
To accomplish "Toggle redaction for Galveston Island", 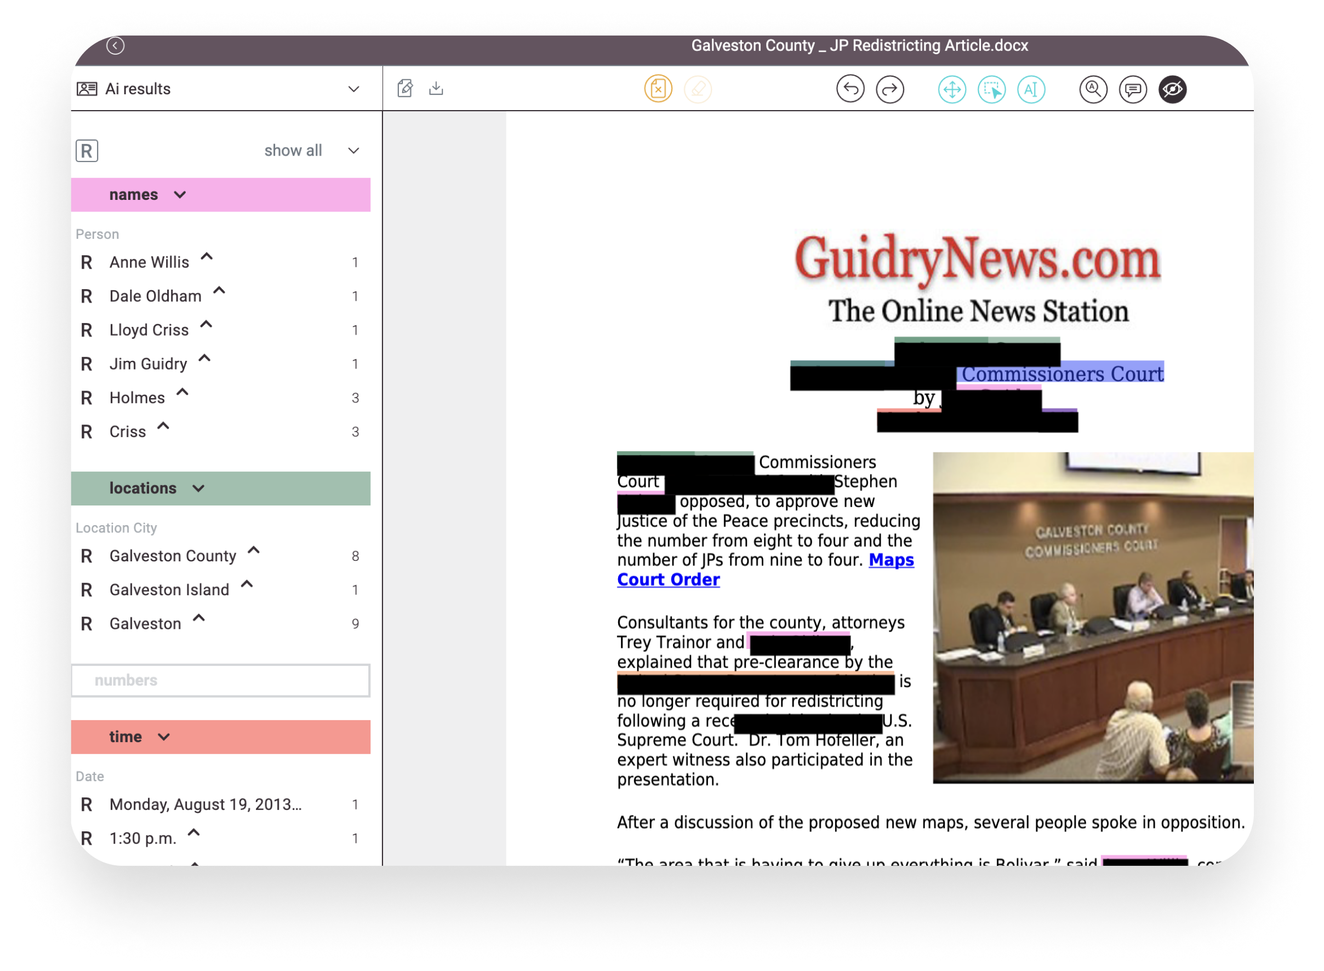I will coord(87,589).
